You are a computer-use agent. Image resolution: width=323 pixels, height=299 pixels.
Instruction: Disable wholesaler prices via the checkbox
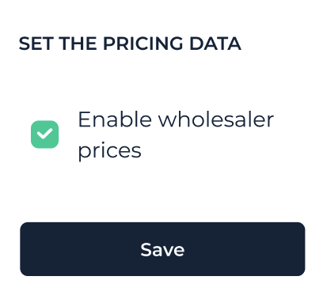44,134
